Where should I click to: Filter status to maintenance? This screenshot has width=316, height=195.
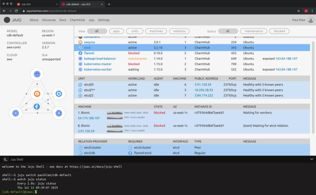[254, 31]
